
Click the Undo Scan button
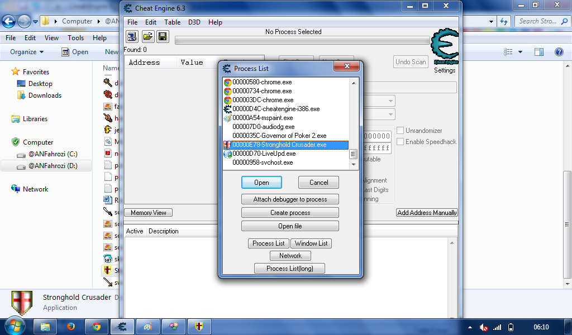411,62
